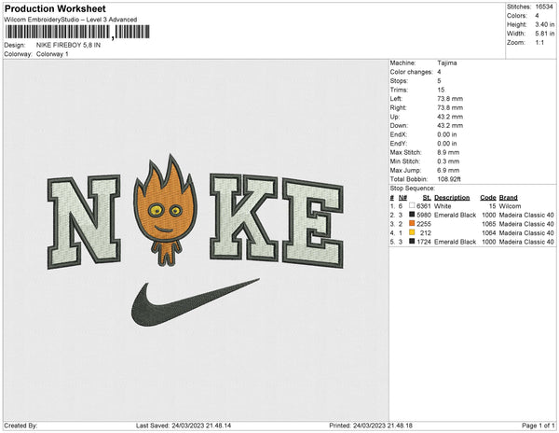
Task: Click the Min Stitch value '0.3 mm'
Action: coord(448,161)
